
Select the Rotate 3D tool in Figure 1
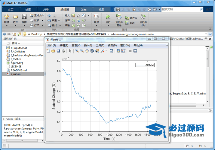click(92, 51)
